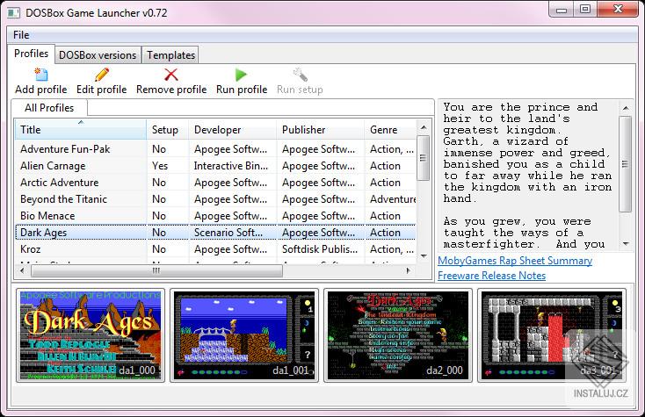Click the Add profile icon
Screen dimensions: 645x417
40,75
